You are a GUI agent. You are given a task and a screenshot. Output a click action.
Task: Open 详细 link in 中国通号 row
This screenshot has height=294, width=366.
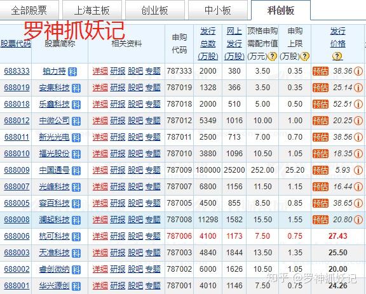click(100, 170)
